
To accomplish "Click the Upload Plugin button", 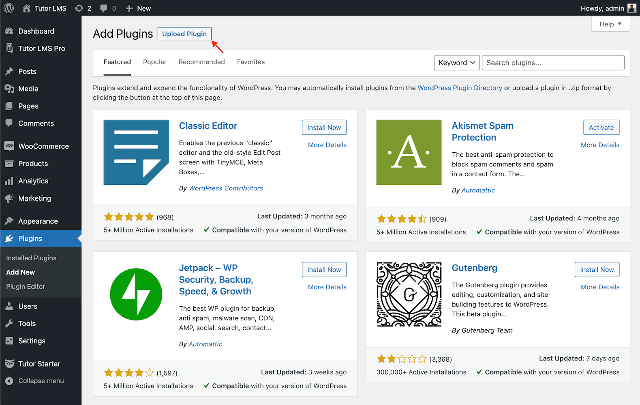I will (184, 34).
